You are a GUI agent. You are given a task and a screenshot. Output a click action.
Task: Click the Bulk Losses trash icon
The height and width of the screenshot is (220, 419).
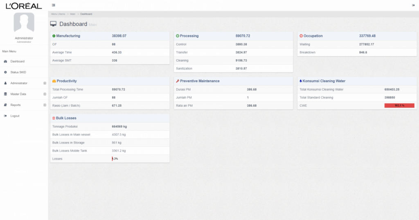(54, 118)
